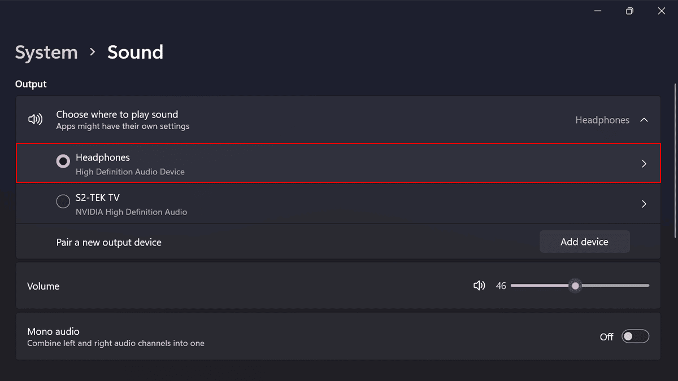Restore down the Settings window

629,11
